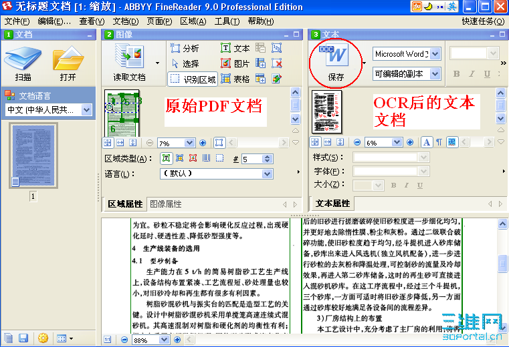The image size is (509, 347).
Task: Open the Language (语言) default dropdown
Action: tap(267, 174)
